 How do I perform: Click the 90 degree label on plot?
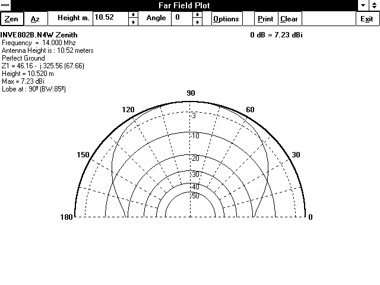click(191, 93)
